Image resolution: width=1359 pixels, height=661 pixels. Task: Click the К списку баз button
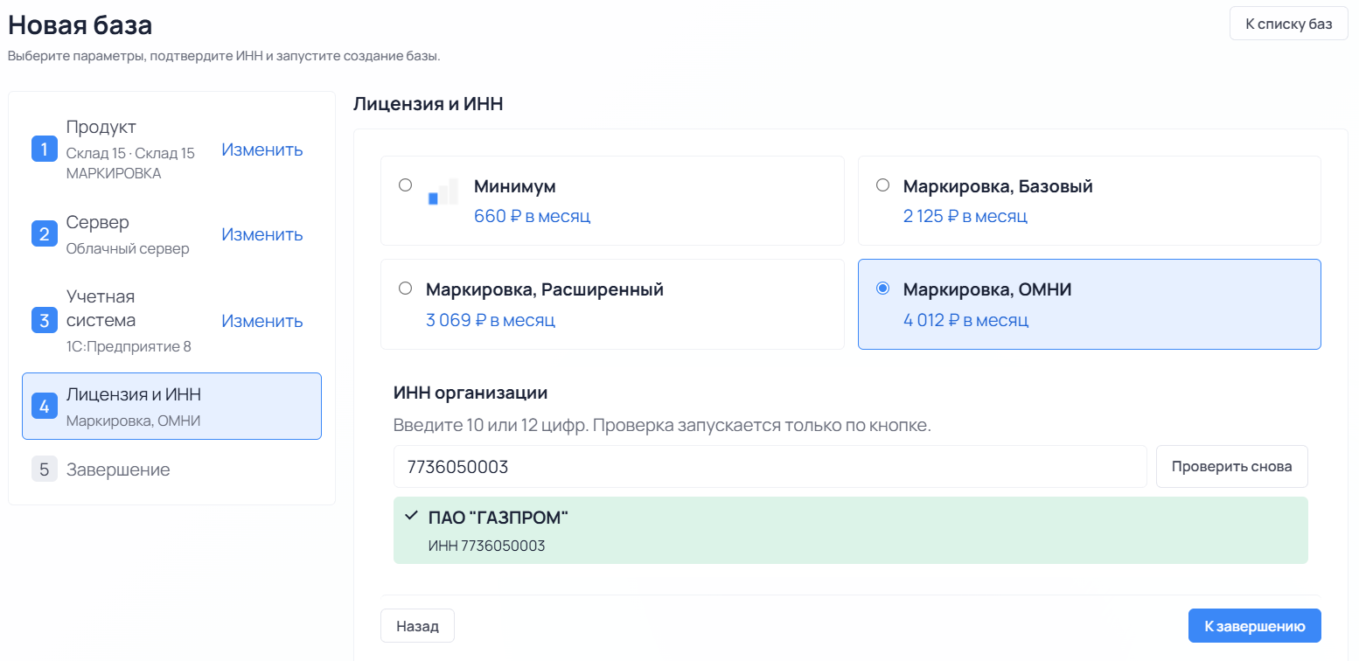1289,24
